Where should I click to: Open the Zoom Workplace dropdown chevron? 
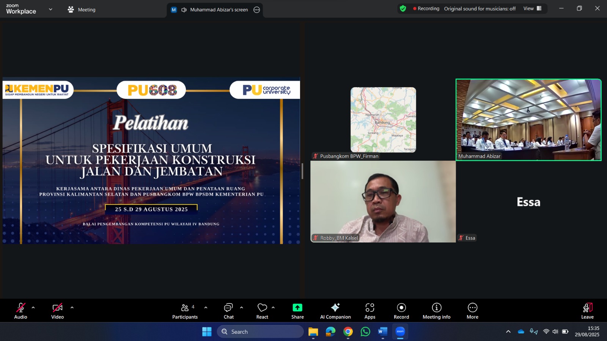50,9
